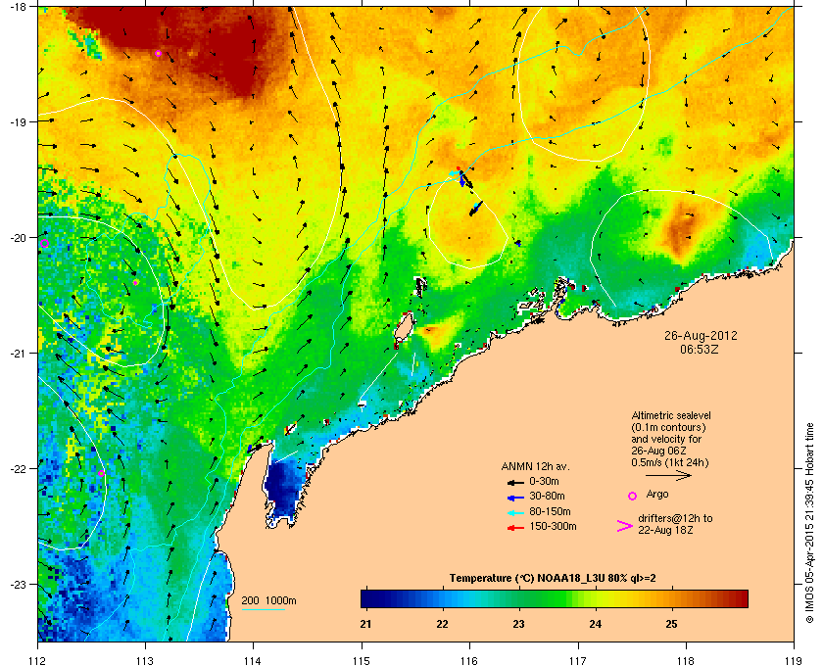Click latitude axis label -21

(x=18, y=353)
